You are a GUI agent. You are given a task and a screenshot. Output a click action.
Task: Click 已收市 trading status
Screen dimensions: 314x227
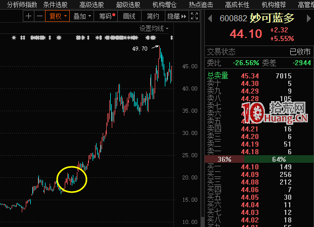click(300, 52)
